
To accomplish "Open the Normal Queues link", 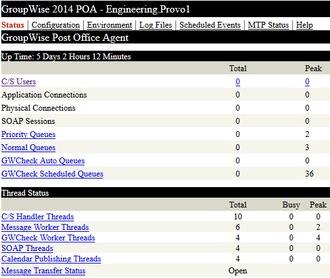I will (28, 148).
